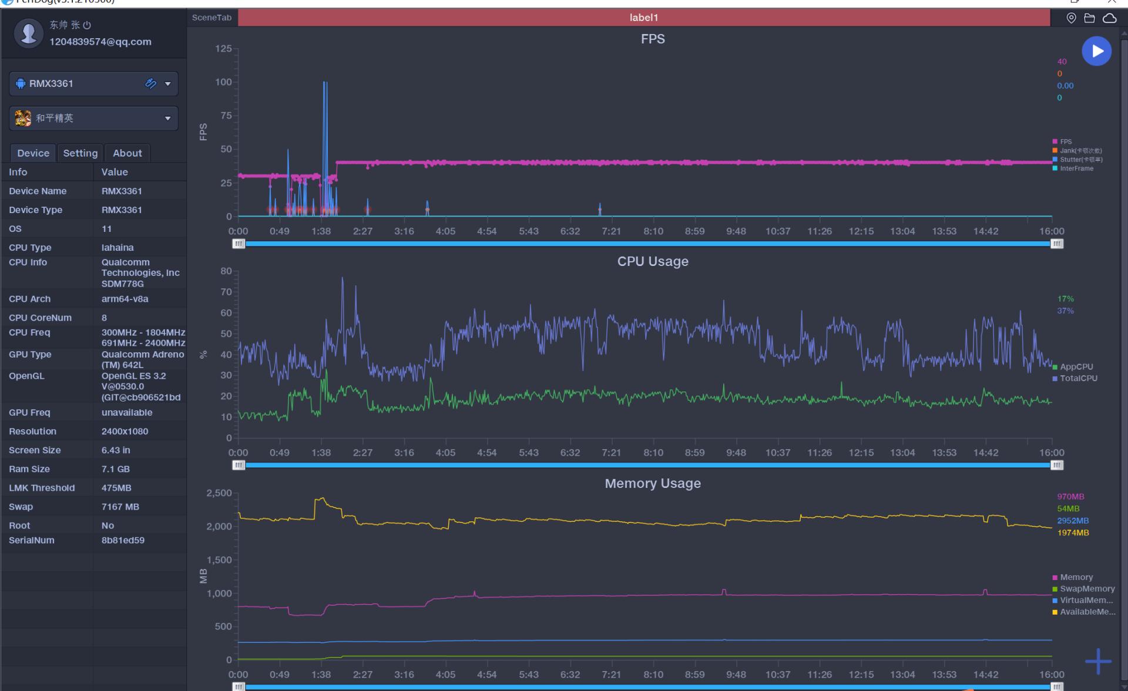Click FPS chart range slider left handle
The image size is (1128, 691).
point(239,244)
